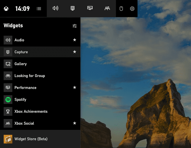Click the Gallery icon in widget list
The width and height of the screenshot is (191, 148).
click(8, 64)
